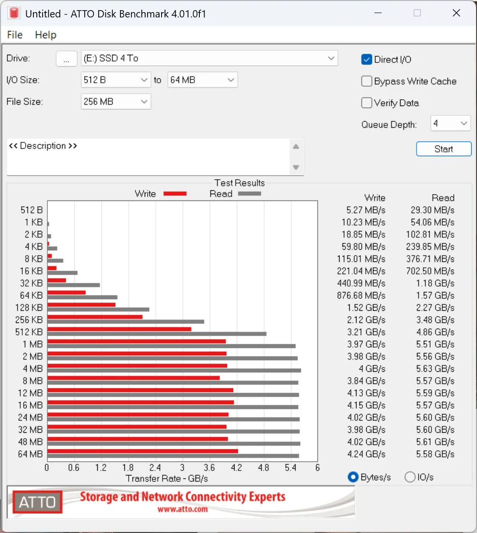Screen dimensions: 477x533
Task: Disable the Direct I/O checkbox
Action: [x=367, y=60]
